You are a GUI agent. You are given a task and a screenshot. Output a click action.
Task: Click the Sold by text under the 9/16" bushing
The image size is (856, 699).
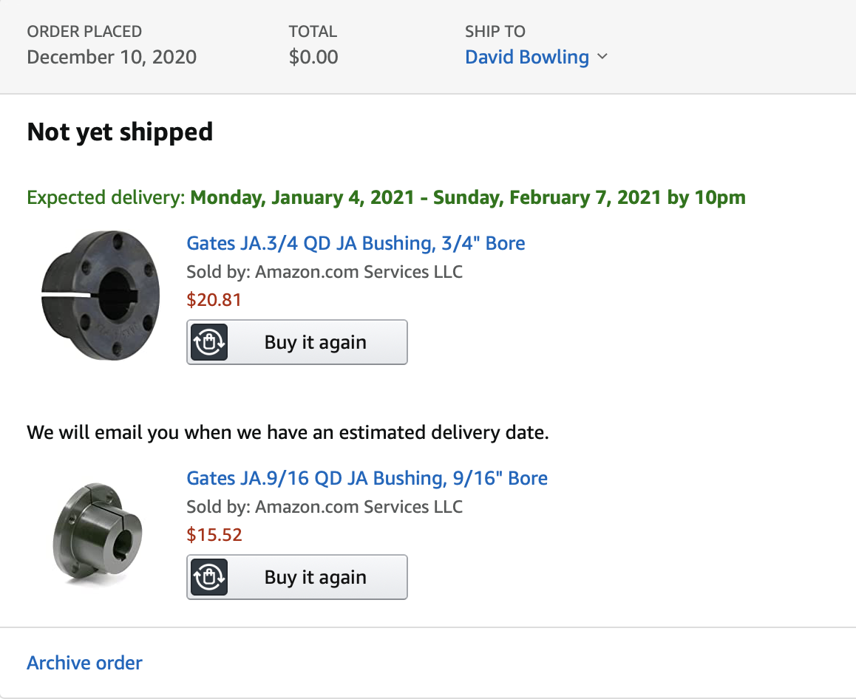(325, 506)
